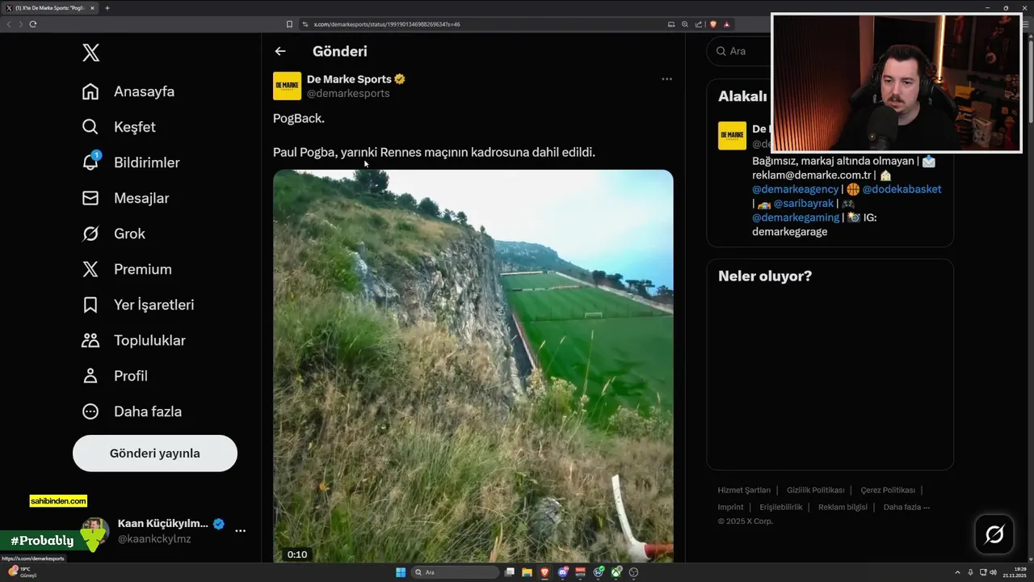Click the Neler oluyor? heading
Screen dimensions: 1034x582
pos(765,276)
